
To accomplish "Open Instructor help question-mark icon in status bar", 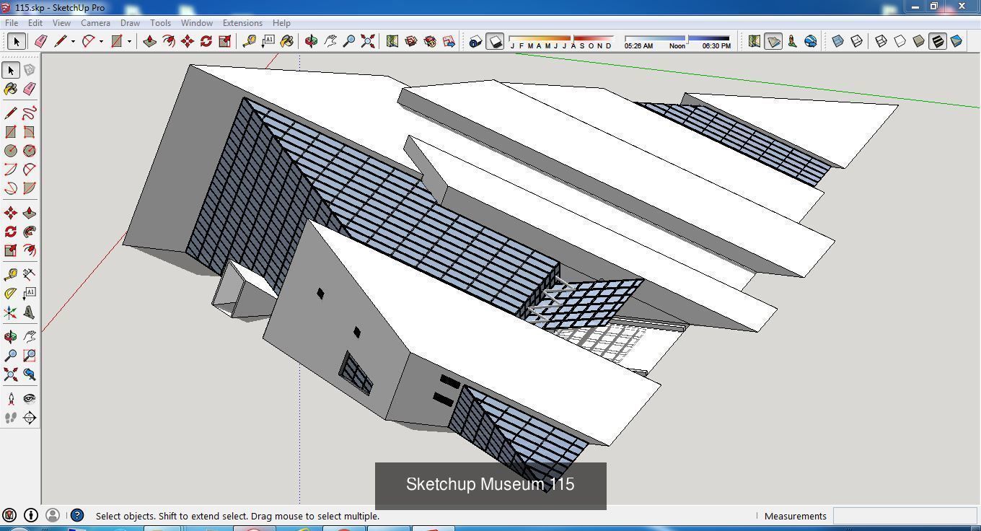I will 77,515.
